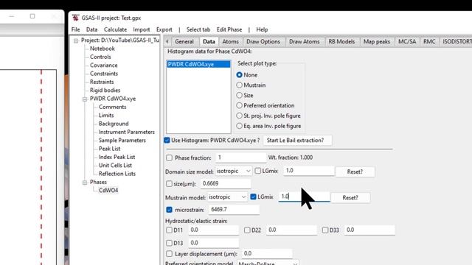
Task: Open the Calculate menu
Action: tap(115, 29)
